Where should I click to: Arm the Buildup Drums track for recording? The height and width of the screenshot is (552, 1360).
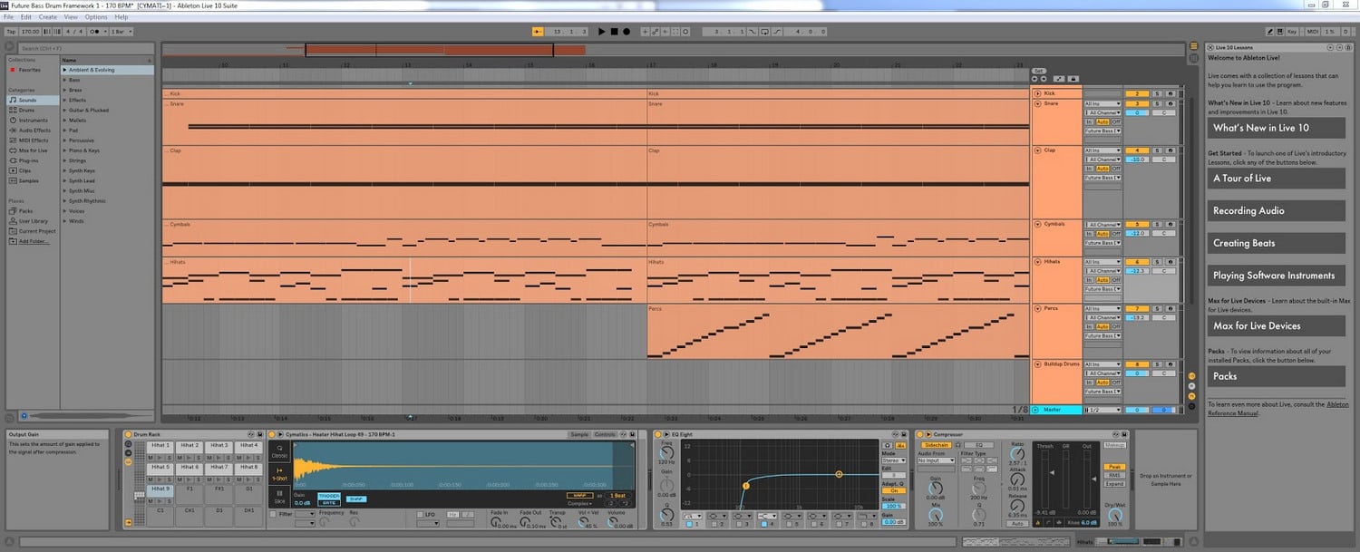pos(1170,364)
